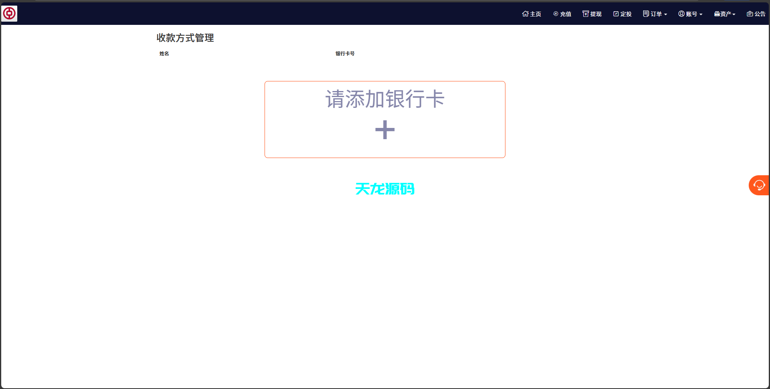The image size is (770, 389).
Task: Click the plus sign to add a card
Action: tap(385, 129)
